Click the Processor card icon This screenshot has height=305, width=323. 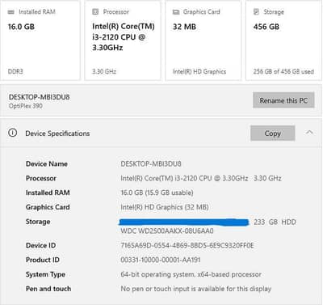click(95, 11)
